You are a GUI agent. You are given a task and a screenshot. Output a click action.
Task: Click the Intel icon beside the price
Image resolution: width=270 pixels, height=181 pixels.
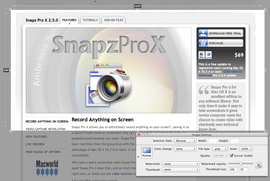tap(209, 55)
